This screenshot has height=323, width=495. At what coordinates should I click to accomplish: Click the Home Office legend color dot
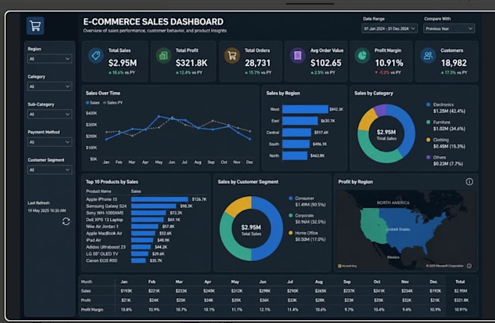click(290, 233)
